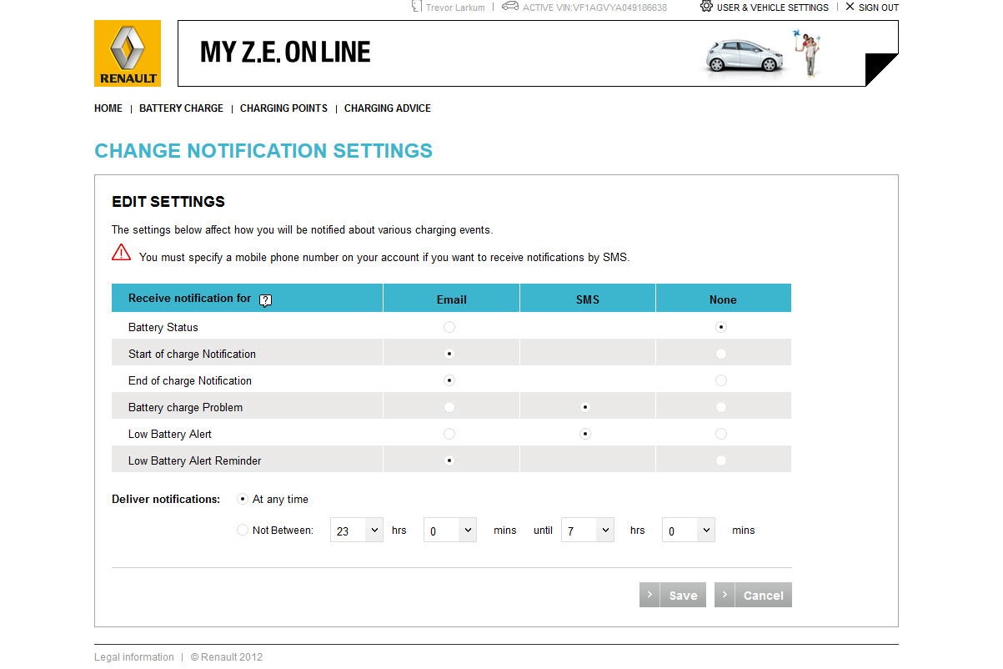Select SMS for Low Battery Alert
Image resolution: width=1003 pixels, height=669 pixels.
click(585, 434)
